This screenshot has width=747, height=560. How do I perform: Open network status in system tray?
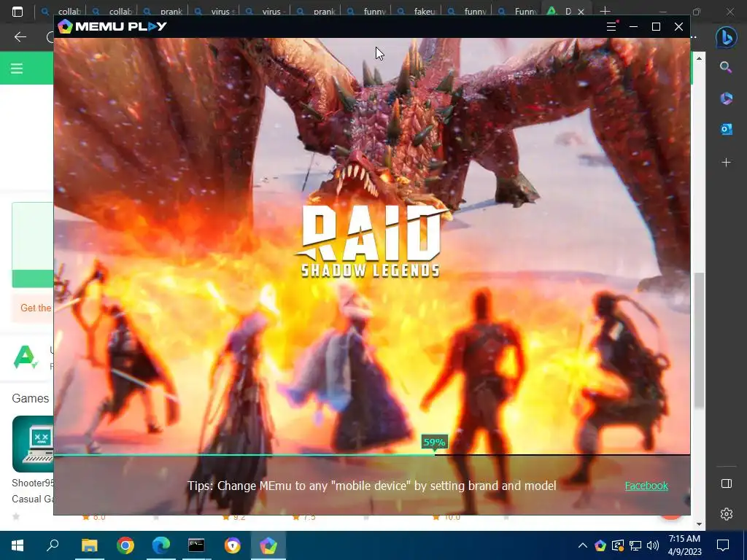pos(635,545)
